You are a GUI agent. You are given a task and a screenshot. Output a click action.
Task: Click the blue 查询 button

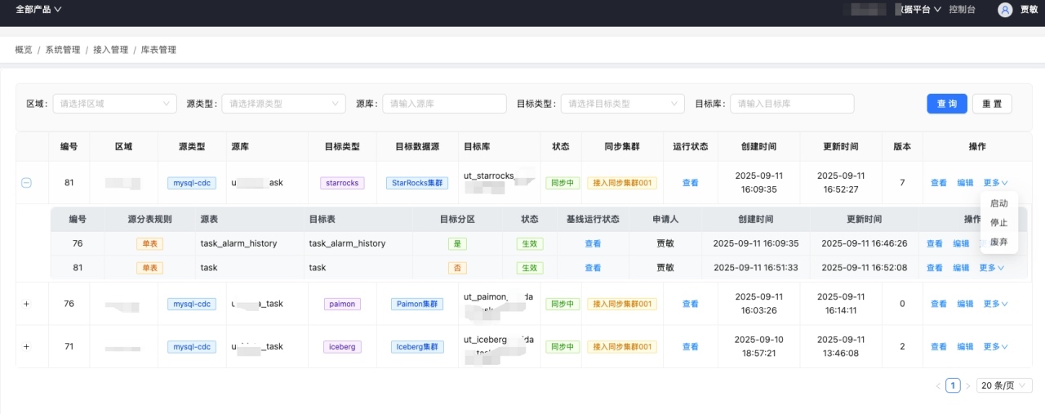pyautogui.click(x=946, y=104)
